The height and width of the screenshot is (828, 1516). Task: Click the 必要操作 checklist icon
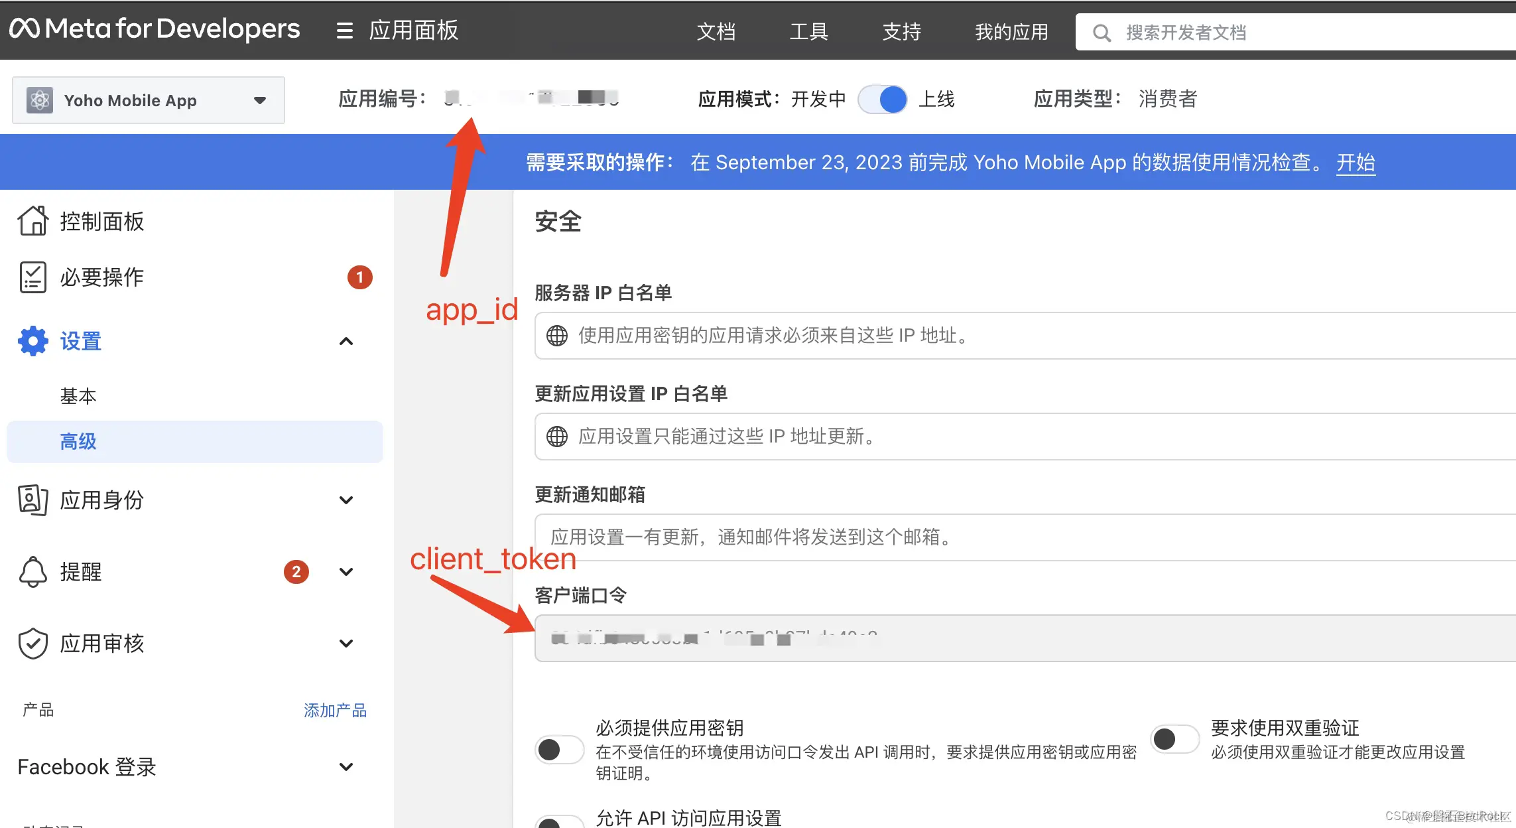pos(32,277)
